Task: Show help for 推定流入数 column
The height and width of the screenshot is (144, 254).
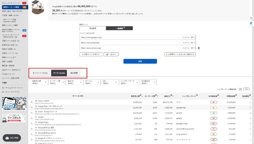Action: [x=140, y=95]
